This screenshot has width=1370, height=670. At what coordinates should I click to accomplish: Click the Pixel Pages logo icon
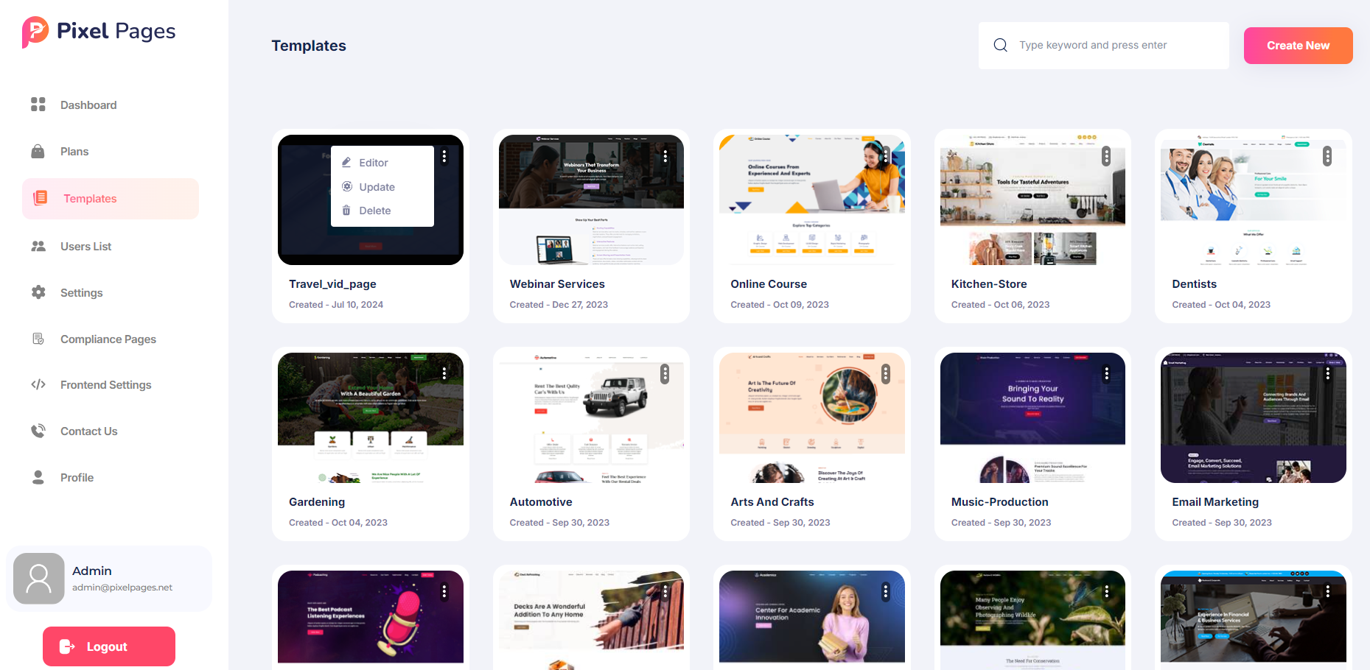click(x=35, y=32)
